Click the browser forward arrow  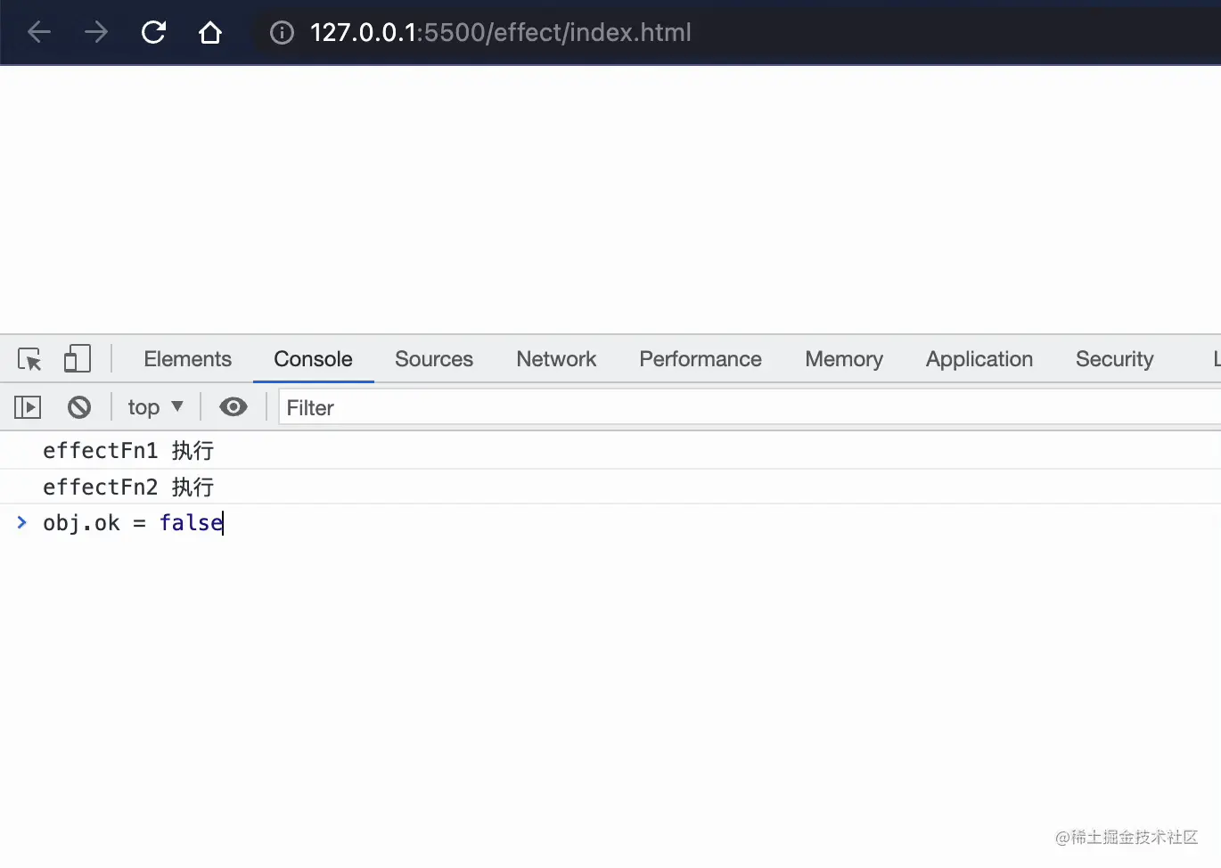coord(96,33)
